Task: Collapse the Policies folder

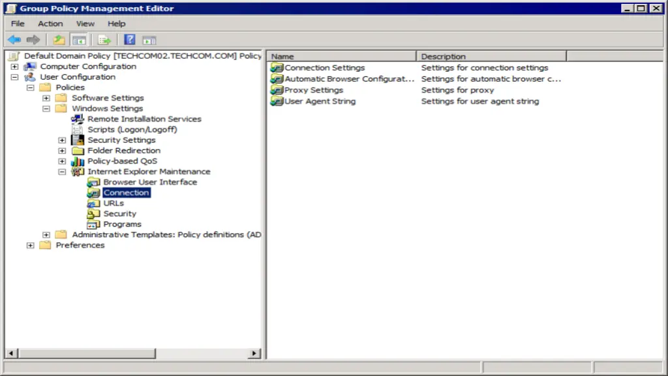Action: 30,87
